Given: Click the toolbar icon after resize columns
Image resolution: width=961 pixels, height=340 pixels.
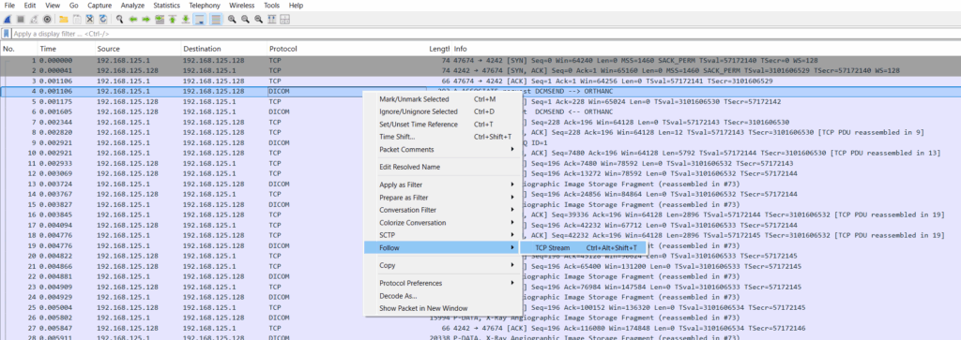Looking at the screenshot, I should click(x=285, y=20).
